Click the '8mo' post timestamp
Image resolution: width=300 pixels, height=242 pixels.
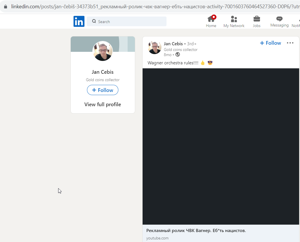pyautogui.click(x=168, y=55)
